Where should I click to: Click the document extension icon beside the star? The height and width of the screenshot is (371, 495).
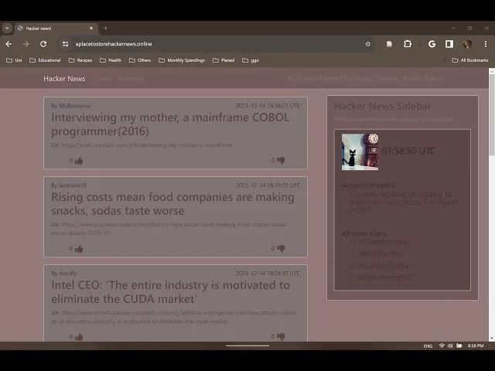(x=389, y=44)
